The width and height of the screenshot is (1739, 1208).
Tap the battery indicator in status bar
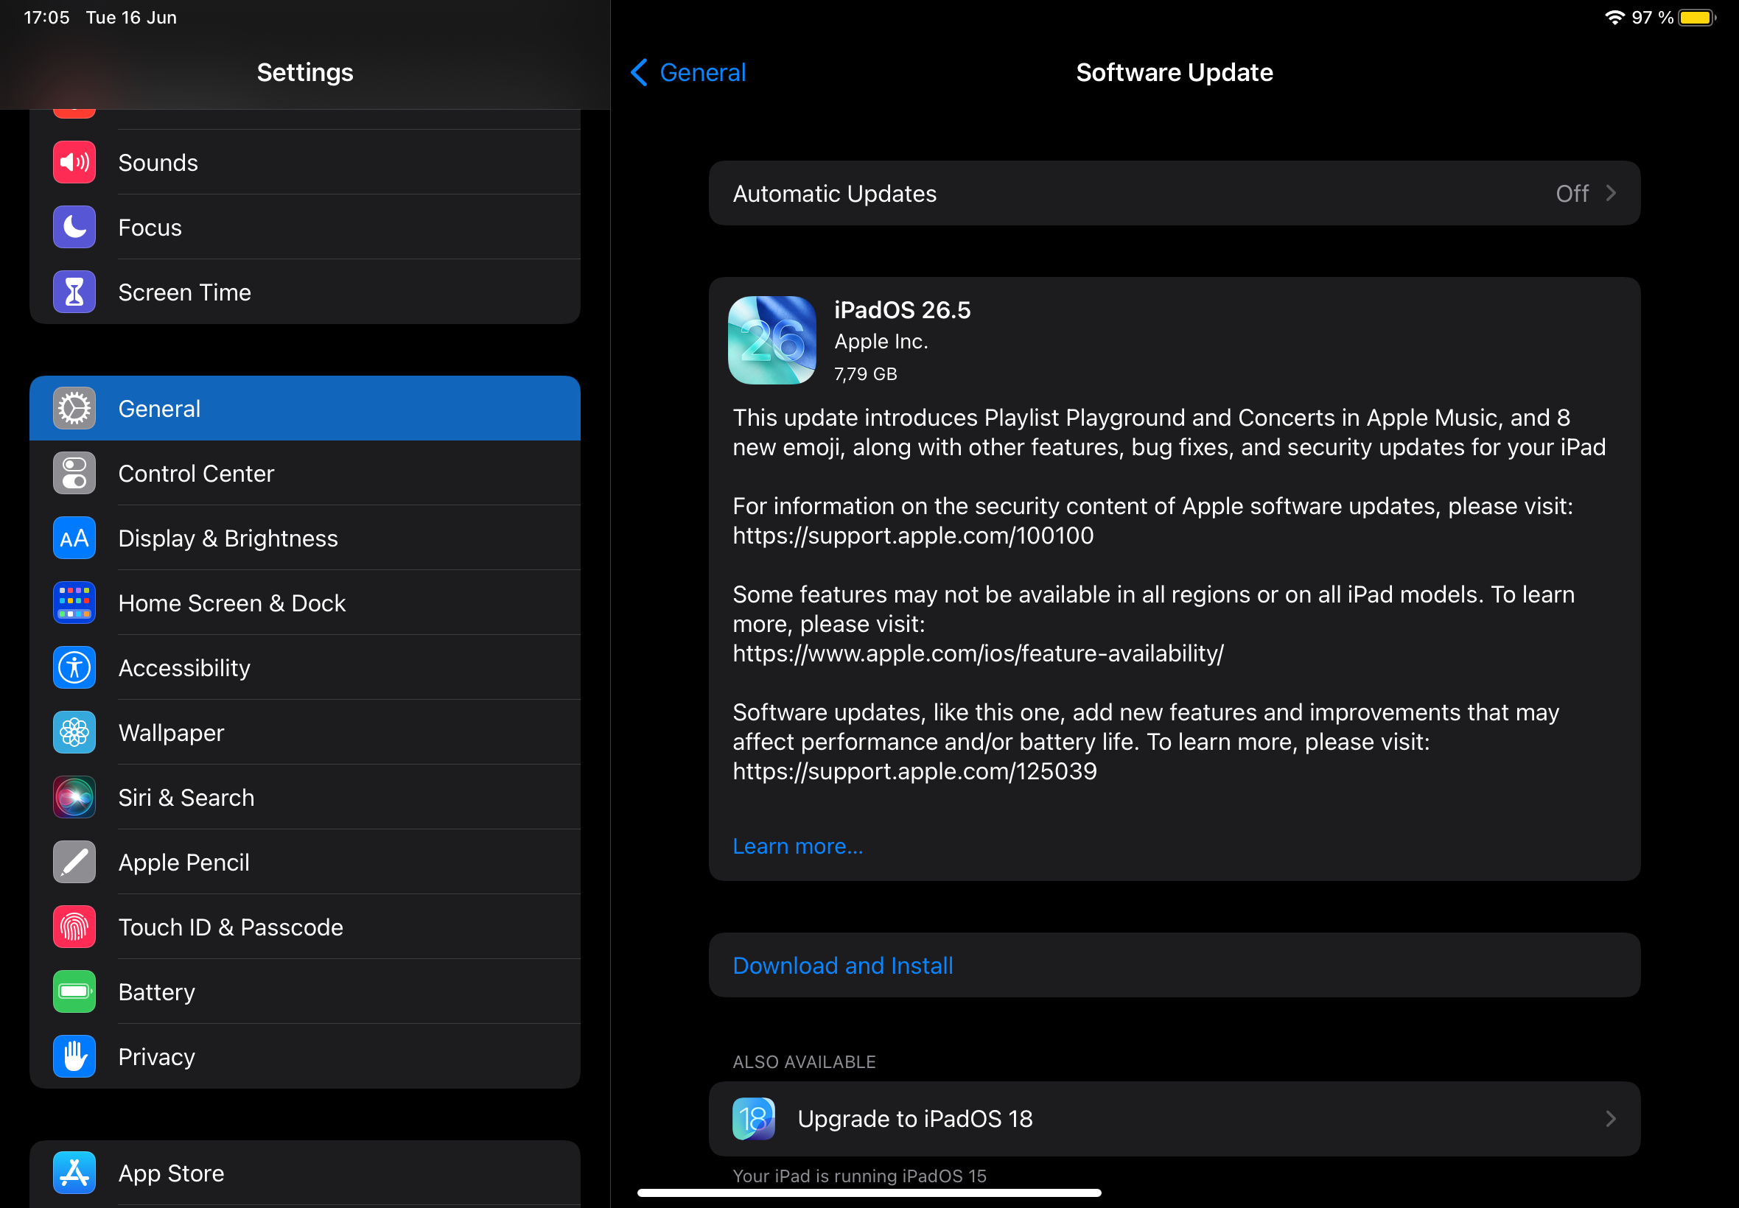[x=1697, y=18]
